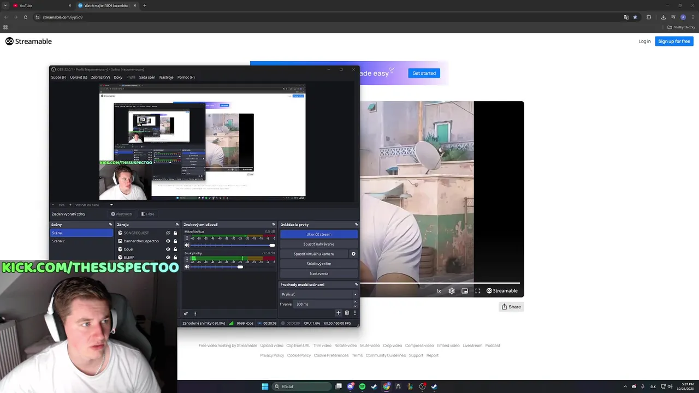Screen dimensions: 699x393
Task: Open the Prelínať transition dropdown
Action: (x=319, y=294)
